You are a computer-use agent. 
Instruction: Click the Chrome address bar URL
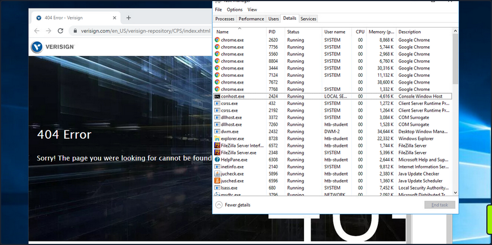coord(146,30)
